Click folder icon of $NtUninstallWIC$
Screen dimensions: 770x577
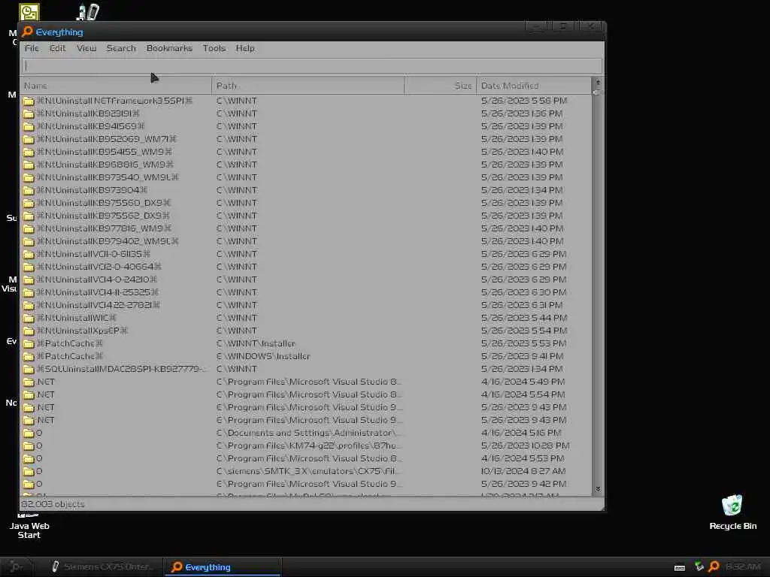[x=29, y=318]
